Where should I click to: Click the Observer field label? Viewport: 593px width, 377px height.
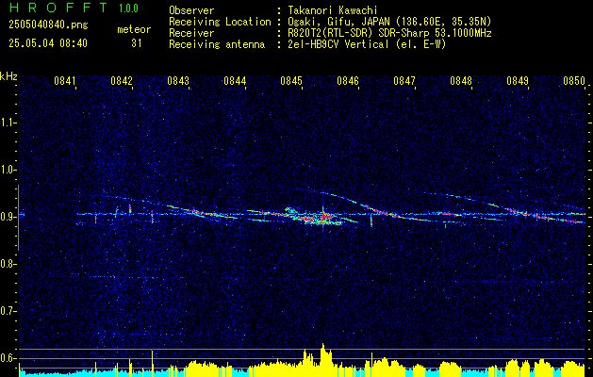pyautogui.click(x=191, y=10)
